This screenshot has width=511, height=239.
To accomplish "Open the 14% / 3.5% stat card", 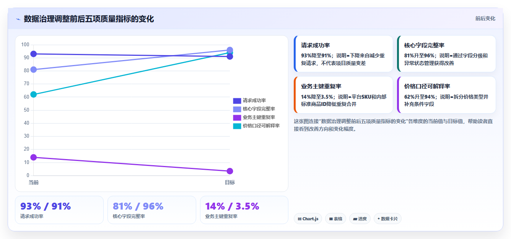I will 244,210.
